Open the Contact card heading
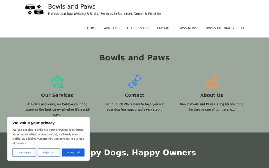 tap(134, 95)
